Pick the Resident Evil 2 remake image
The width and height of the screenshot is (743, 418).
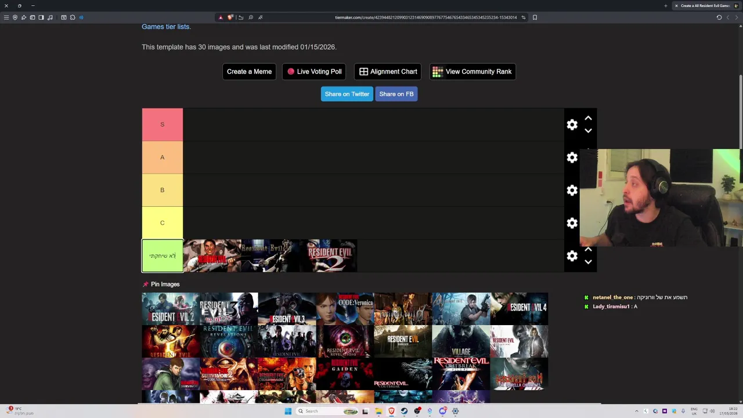[171, 308]
